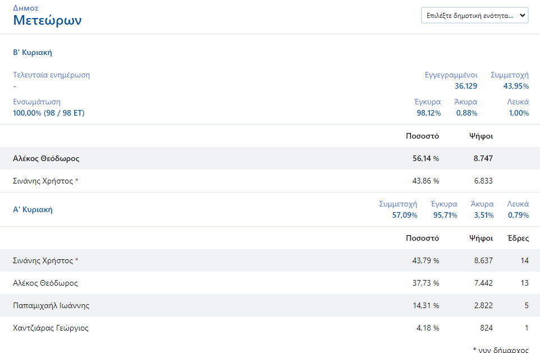This screenshot has width=540, height=353.
Task: Click Αλέκος Θεόδωρος row with 7.442 votes
Action: [x=45, y=283]
